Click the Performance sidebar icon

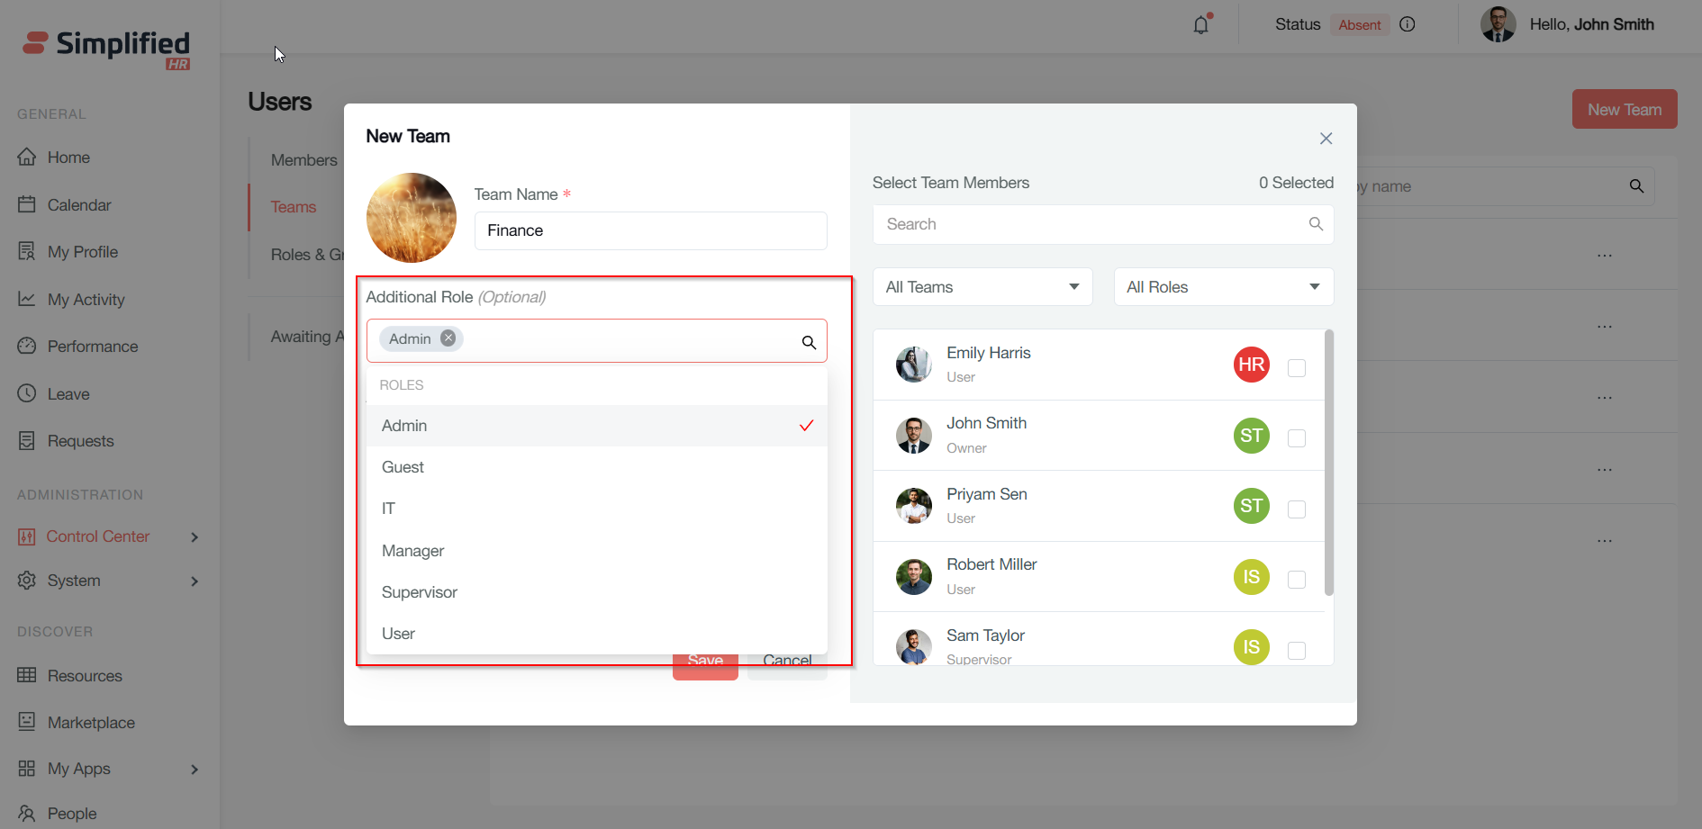[x=27, y=347]
